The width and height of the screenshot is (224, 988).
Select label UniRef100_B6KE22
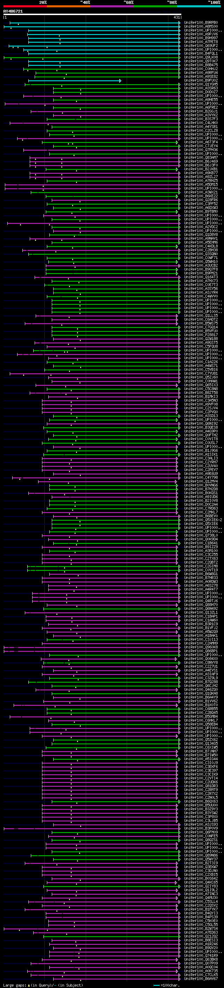(201, 196)
